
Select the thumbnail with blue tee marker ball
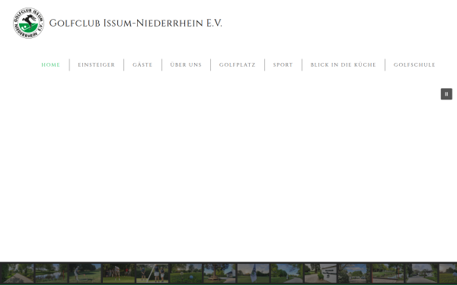tap(186, 273)
